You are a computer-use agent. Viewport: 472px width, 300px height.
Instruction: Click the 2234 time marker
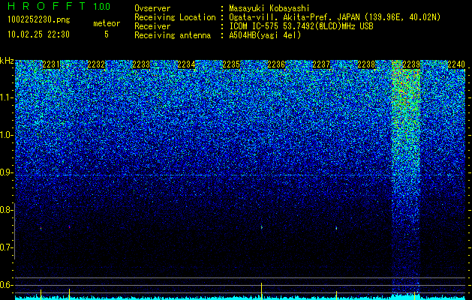186,64
